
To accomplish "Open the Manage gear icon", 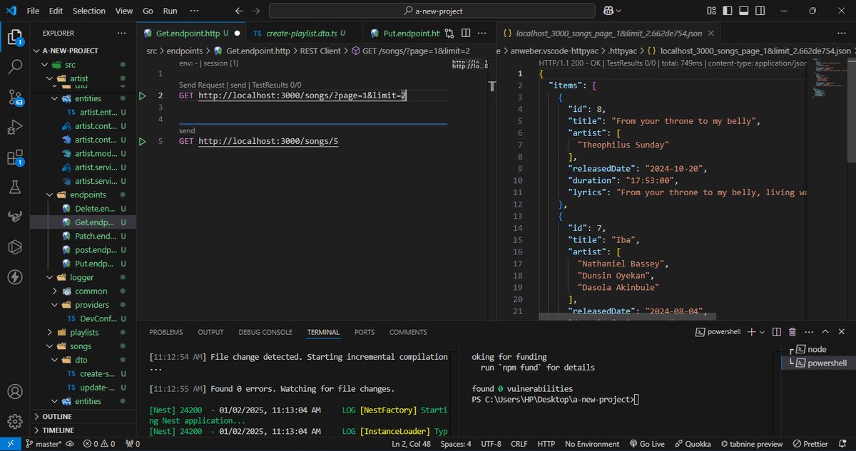I will coord(15,421).
